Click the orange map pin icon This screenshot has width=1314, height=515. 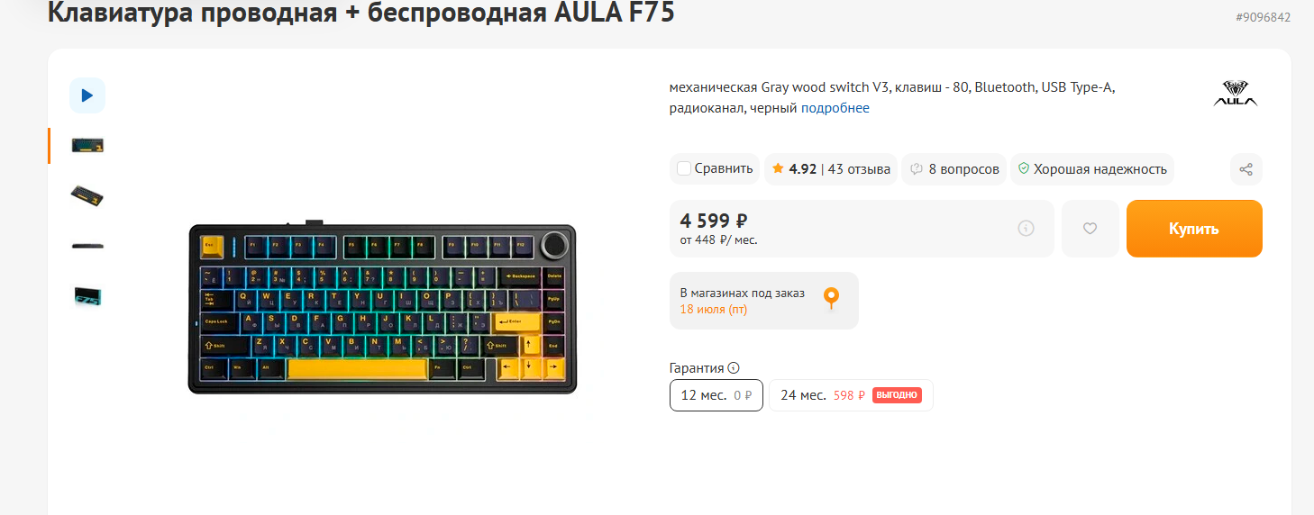[831, 299]
